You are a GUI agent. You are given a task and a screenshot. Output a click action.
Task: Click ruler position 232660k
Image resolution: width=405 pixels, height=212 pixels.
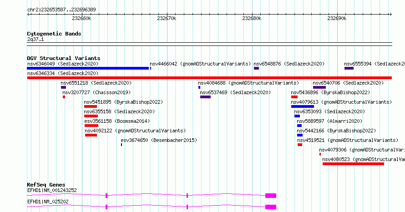pyautogui.click(x=81, y=18)
